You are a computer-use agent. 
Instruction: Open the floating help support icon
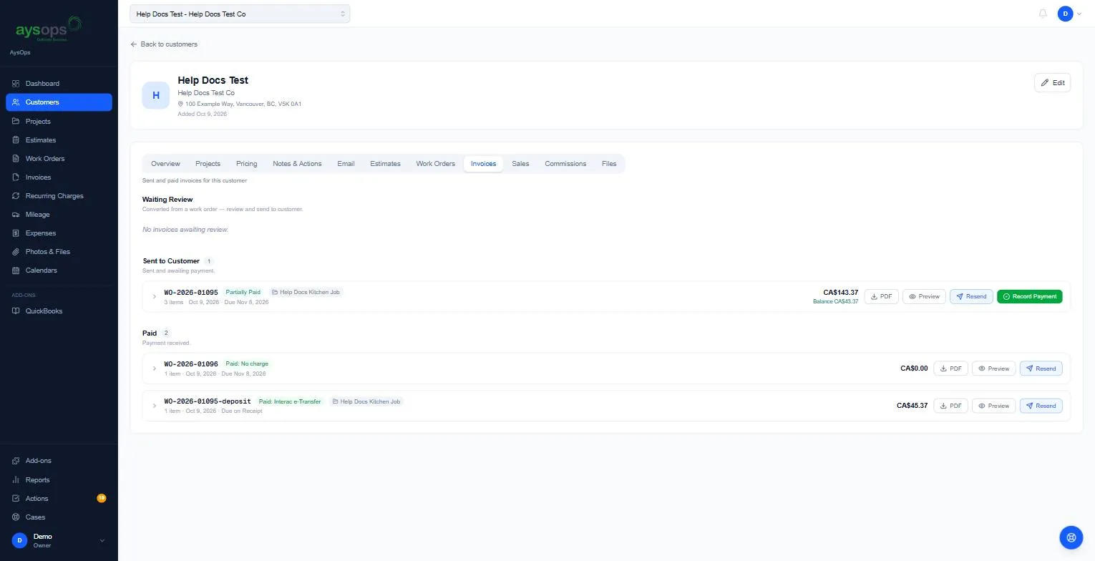1071,537
